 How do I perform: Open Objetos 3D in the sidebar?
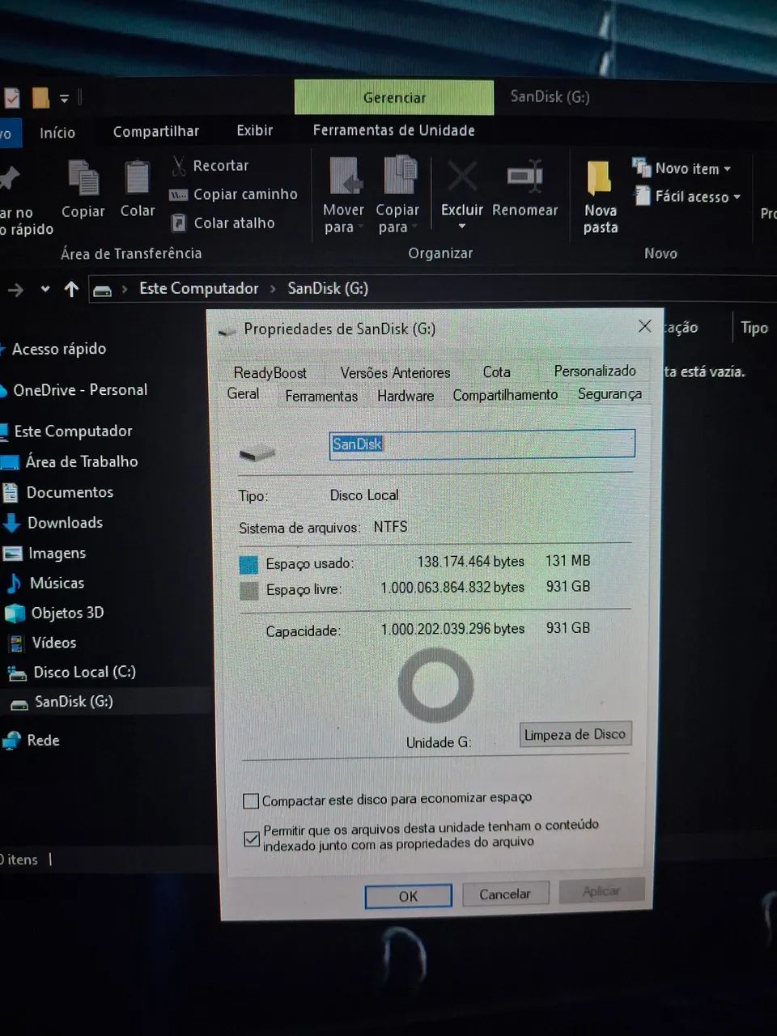[x=67, y=613]
